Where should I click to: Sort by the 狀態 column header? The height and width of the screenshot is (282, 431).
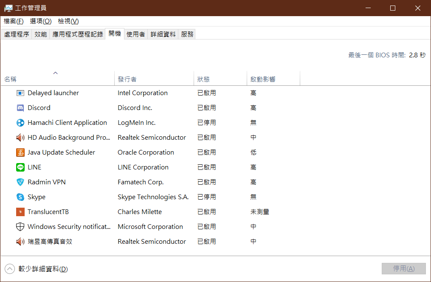(203, 79)
